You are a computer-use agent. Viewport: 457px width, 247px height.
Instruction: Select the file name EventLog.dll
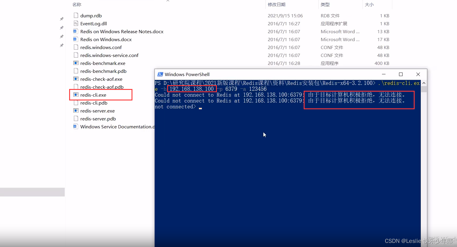(94, 23)
